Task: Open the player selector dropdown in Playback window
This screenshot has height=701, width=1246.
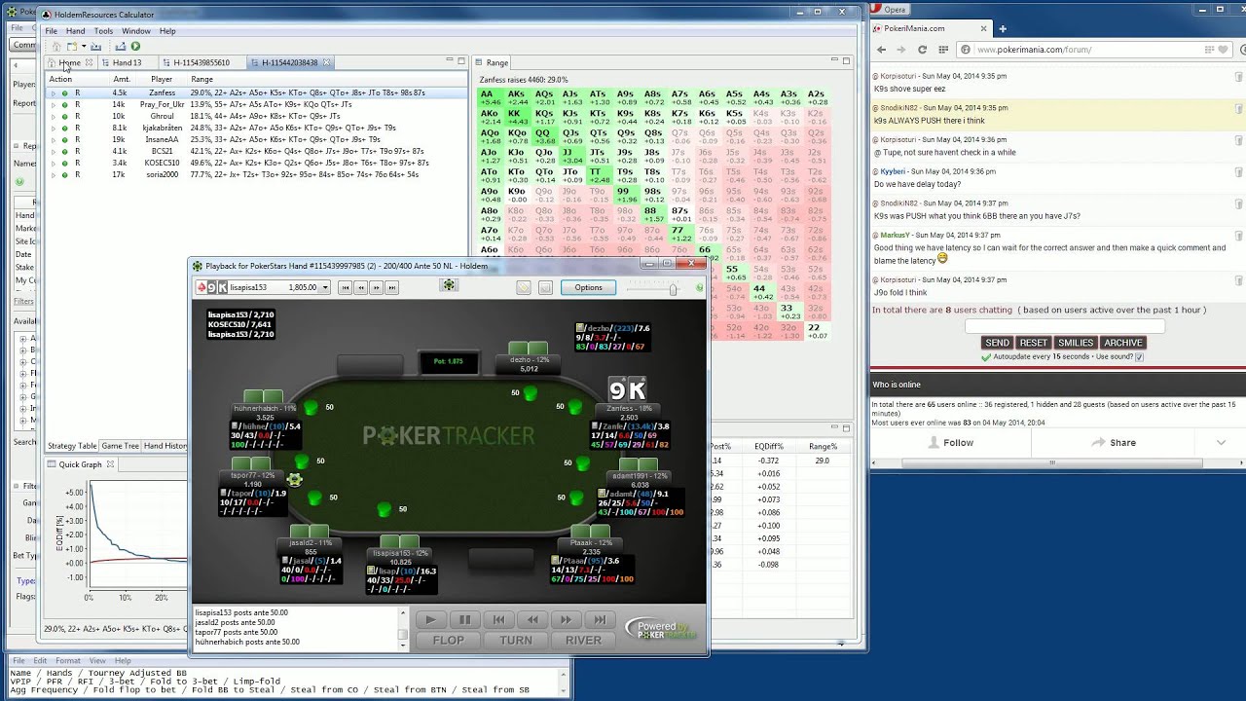Action: coord(325,287)
